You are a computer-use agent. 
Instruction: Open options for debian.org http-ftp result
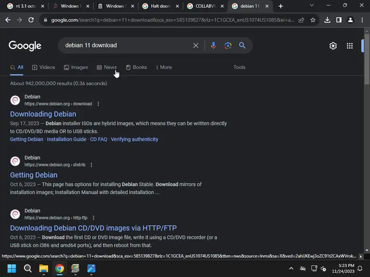click(x=94, y=218)
